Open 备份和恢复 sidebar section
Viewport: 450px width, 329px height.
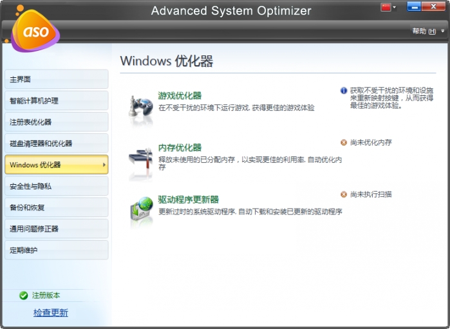(57, 207)
